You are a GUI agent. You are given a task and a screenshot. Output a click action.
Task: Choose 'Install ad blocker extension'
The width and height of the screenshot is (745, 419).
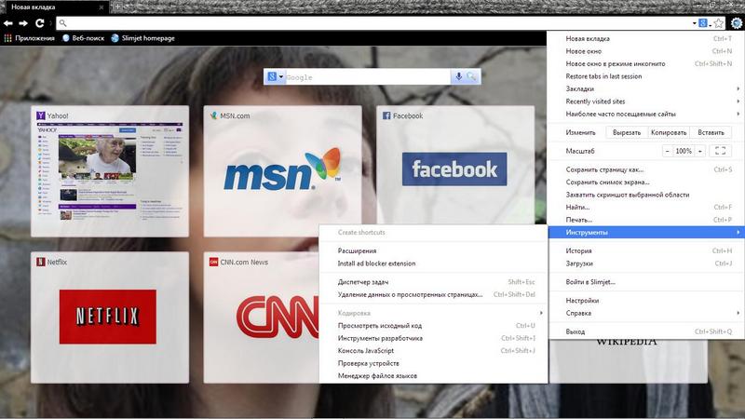433,264
